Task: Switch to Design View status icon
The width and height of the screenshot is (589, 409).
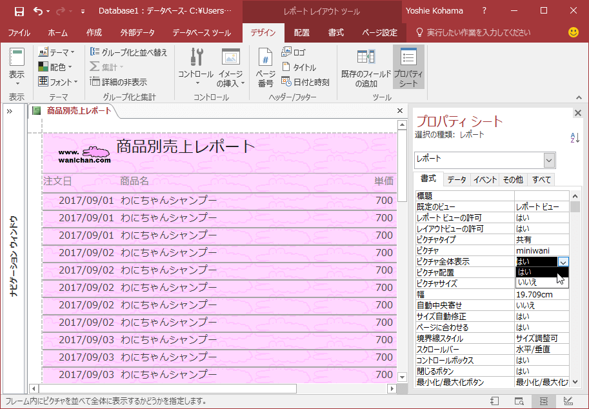Action: (568, 401)
